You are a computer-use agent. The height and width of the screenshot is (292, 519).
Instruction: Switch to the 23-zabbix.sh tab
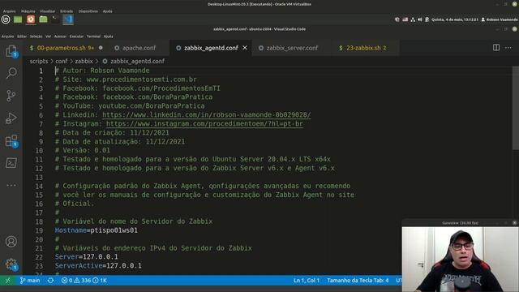click(366, 48)
